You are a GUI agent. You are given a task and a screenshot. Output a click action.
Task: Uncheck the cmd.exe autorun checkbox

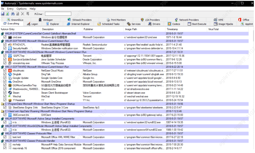point(5,37)
